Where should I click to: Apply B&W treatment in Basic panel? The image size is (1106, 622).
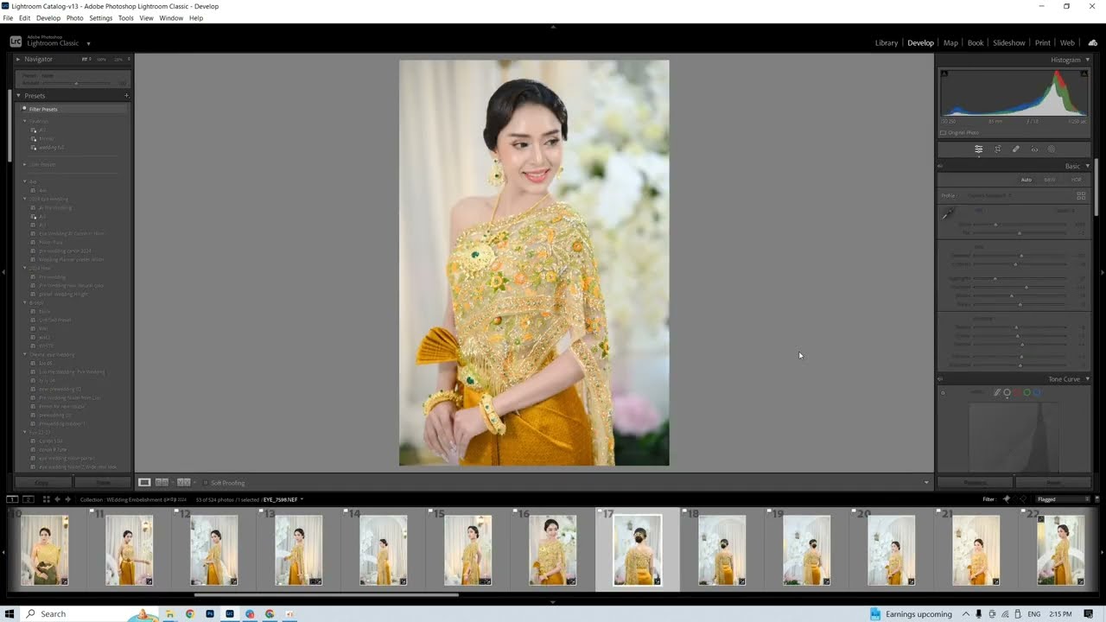1050,180
